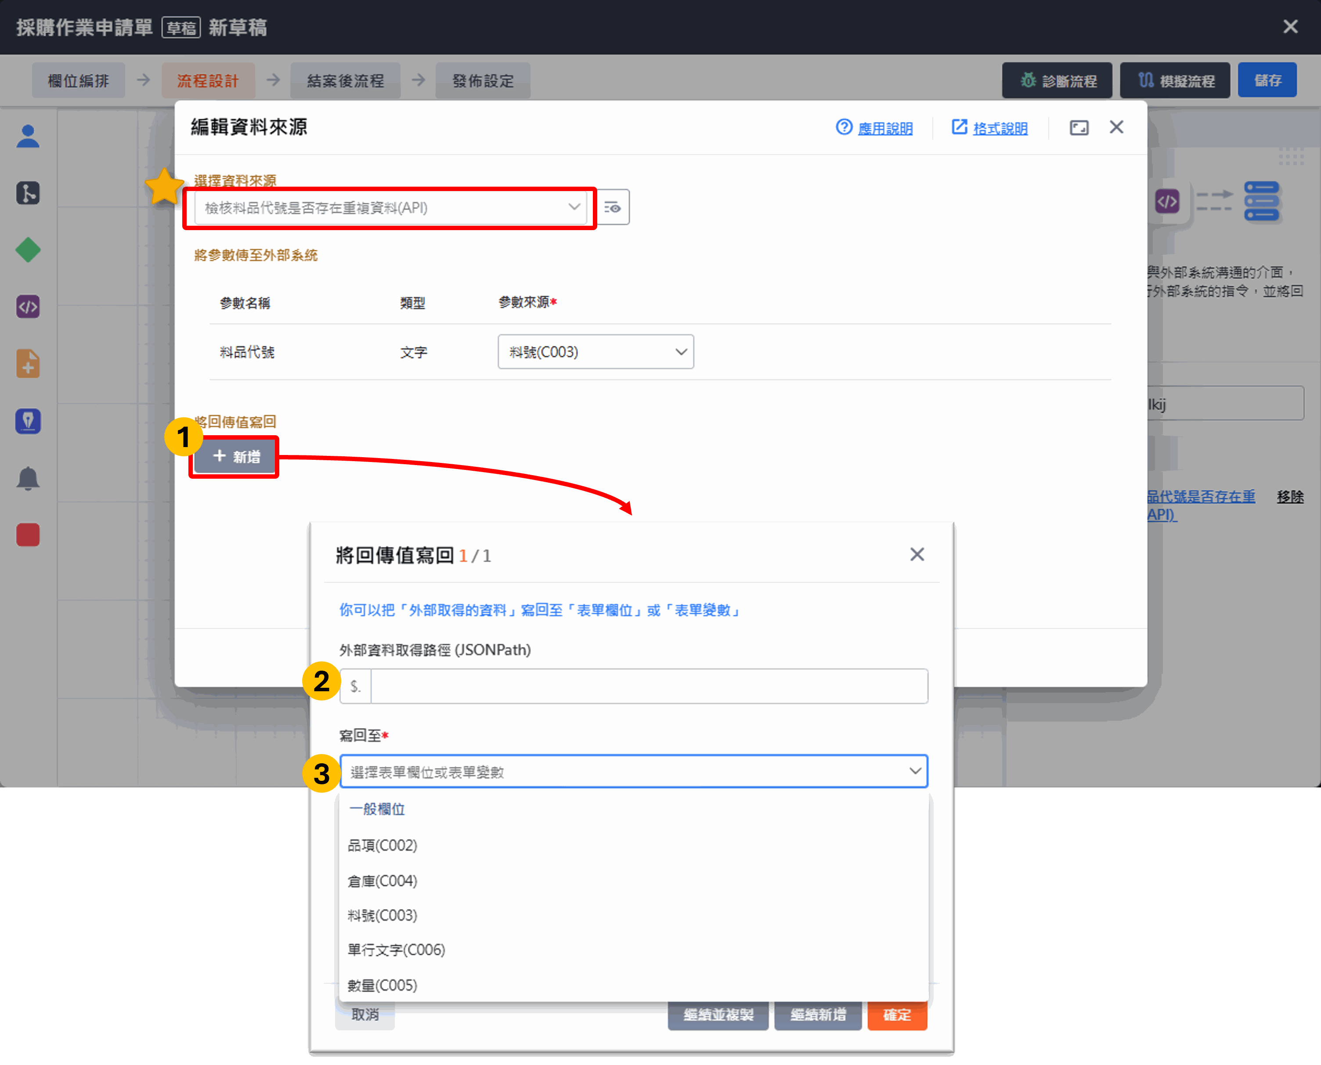Switch to the 發佈設定 tab

pos(483,80)
